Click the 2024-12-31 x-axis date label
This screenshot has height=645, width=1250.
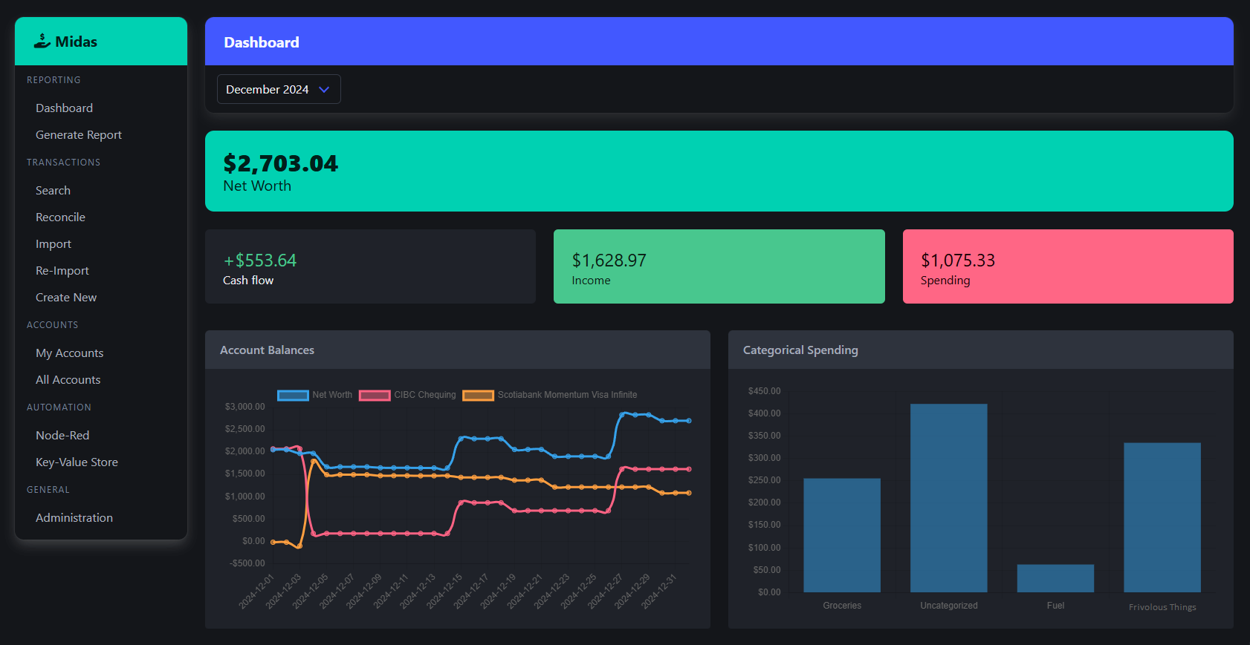click(x=658, y=592)
